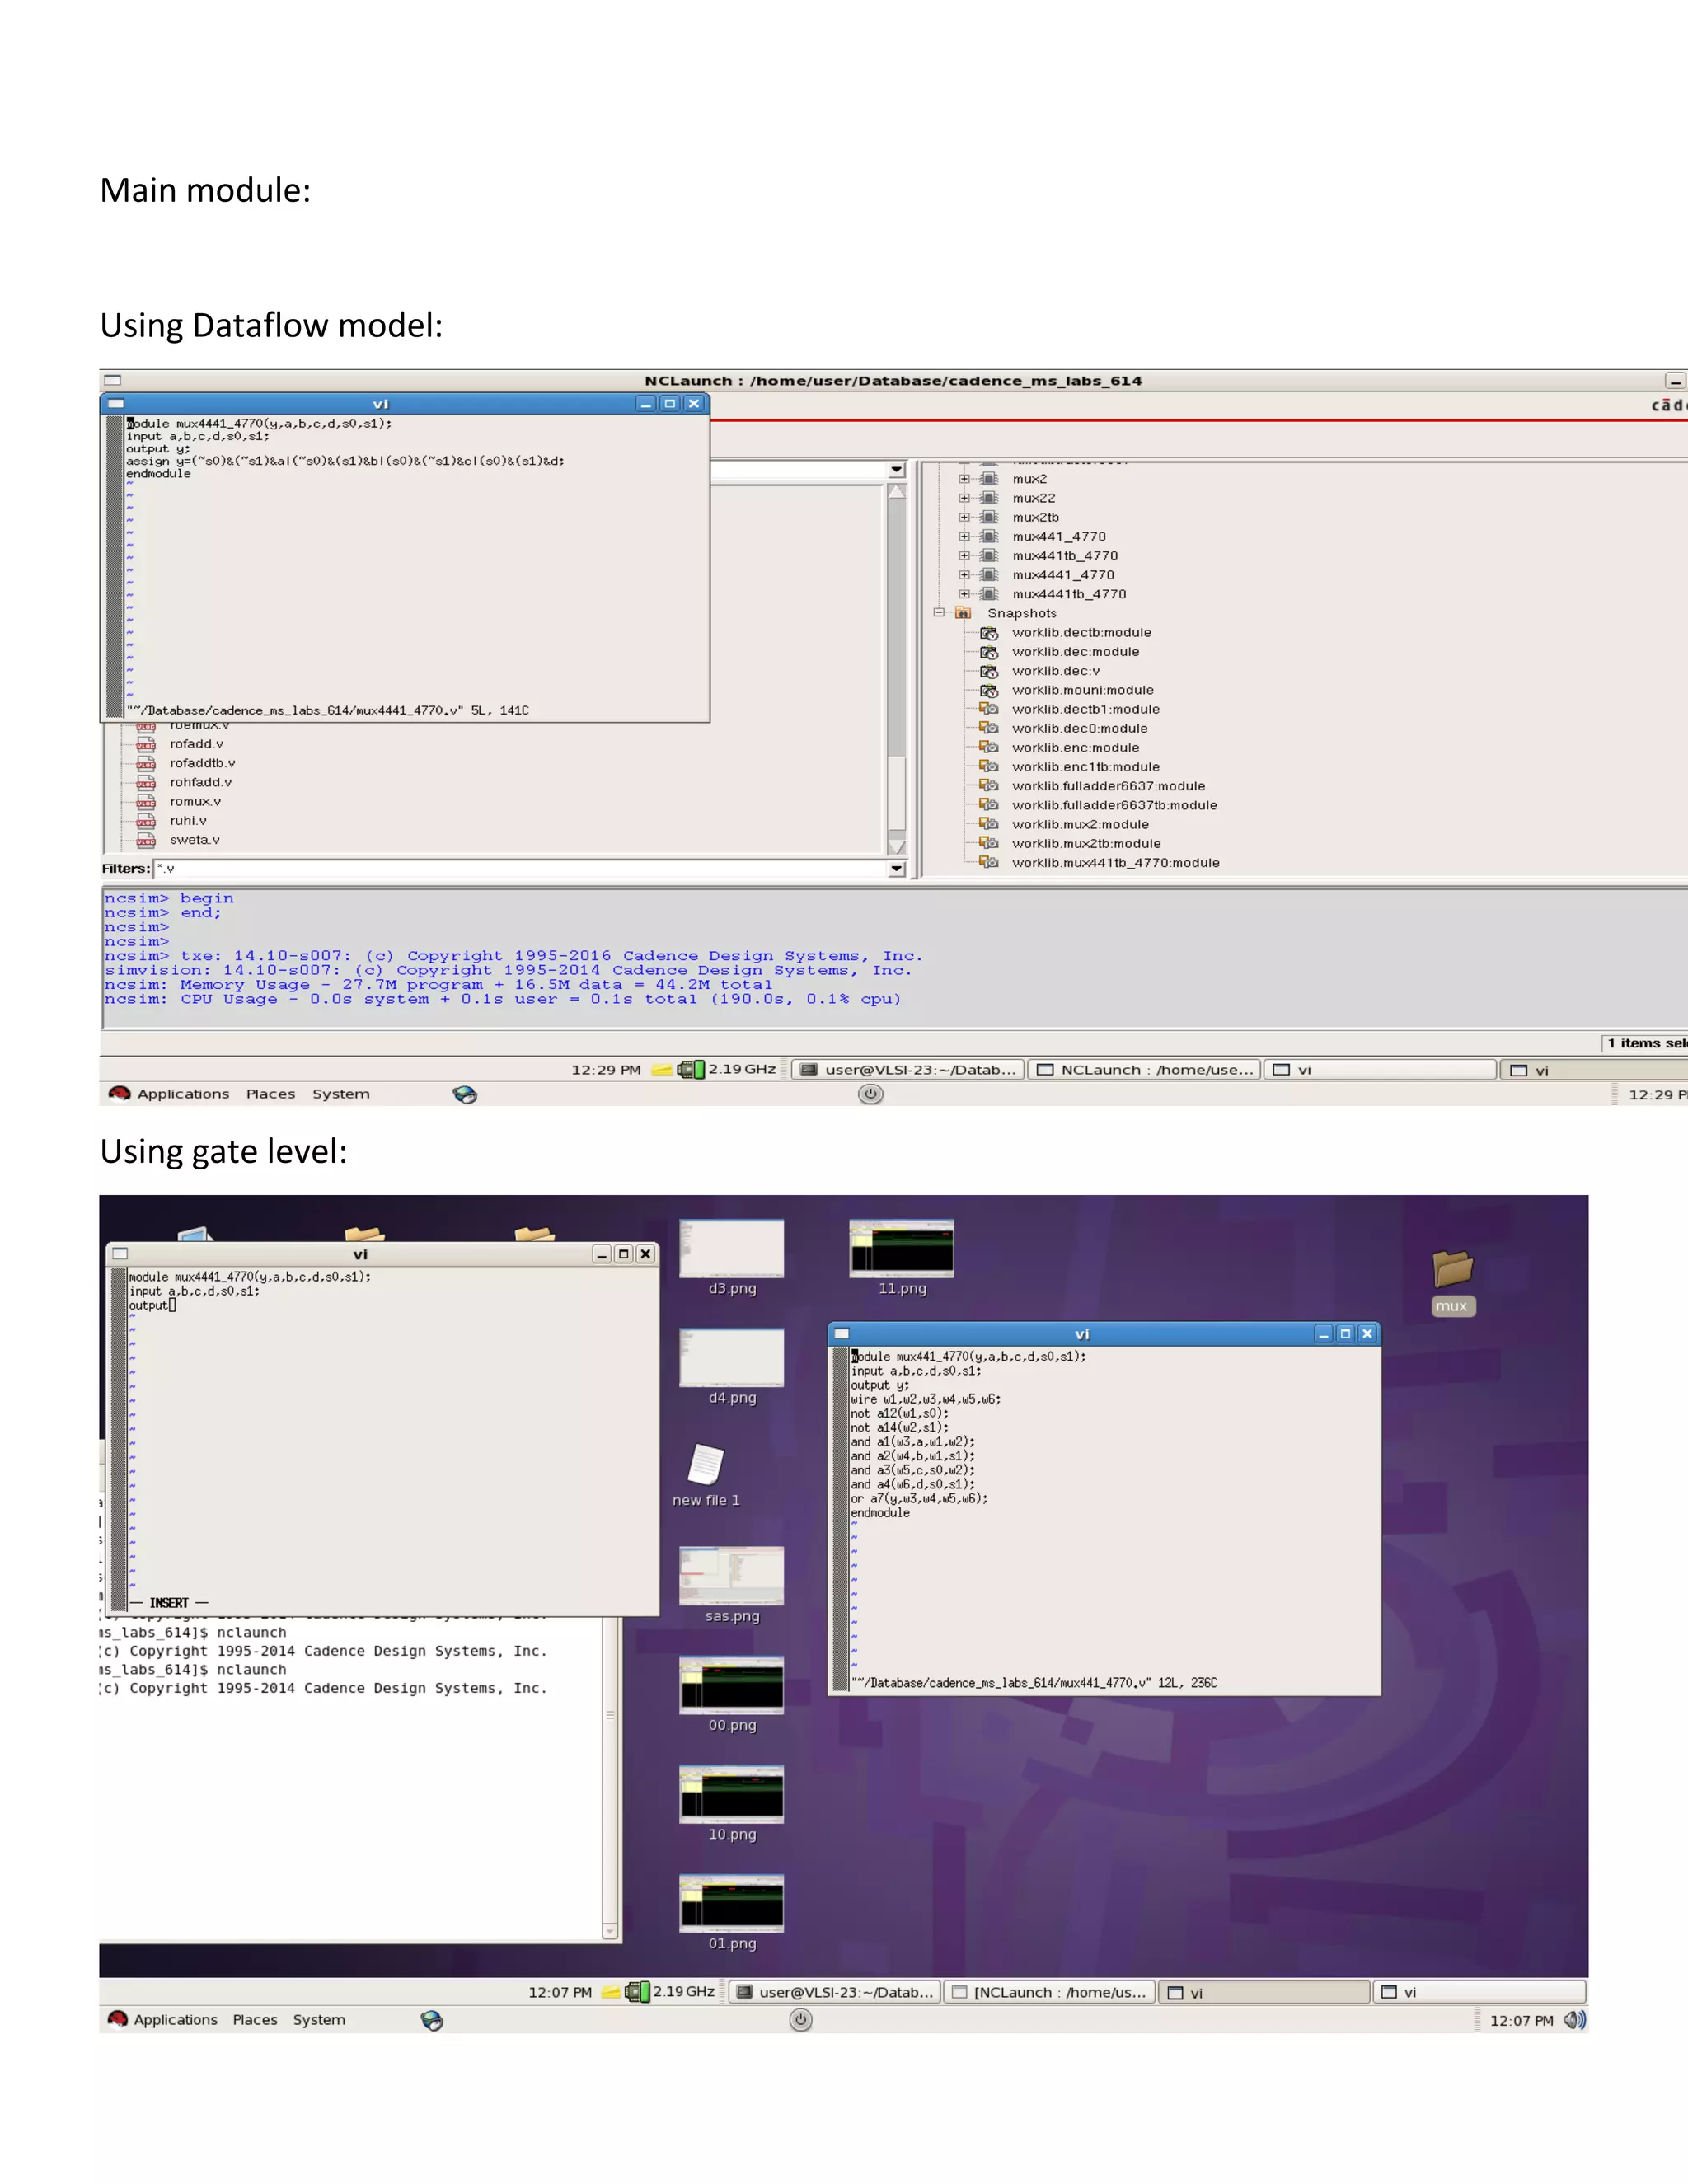1688x2184 pixels.
Task: Click 'wire w1,w2,w3,w4,w5,w6;' line in mux441_4770 vi window
Action: click(x=926, y=1399)
